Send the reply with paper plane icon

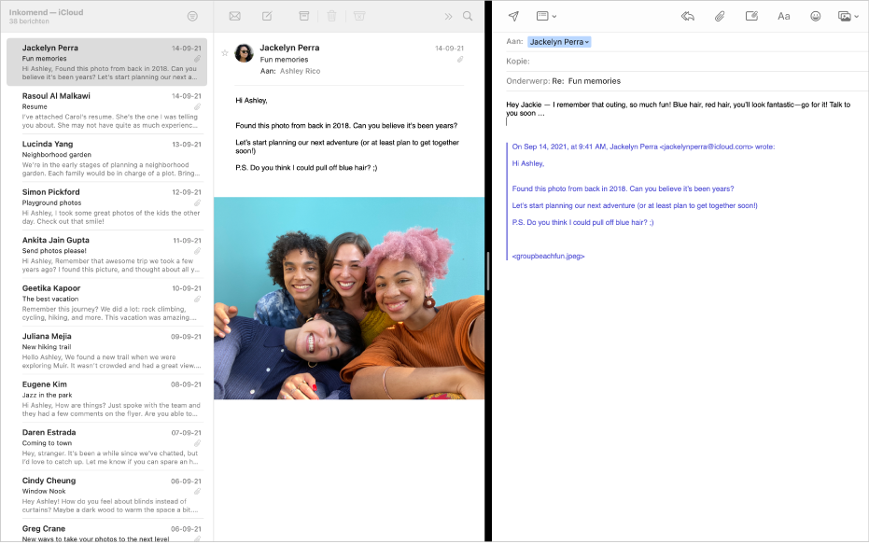point(513,16)
